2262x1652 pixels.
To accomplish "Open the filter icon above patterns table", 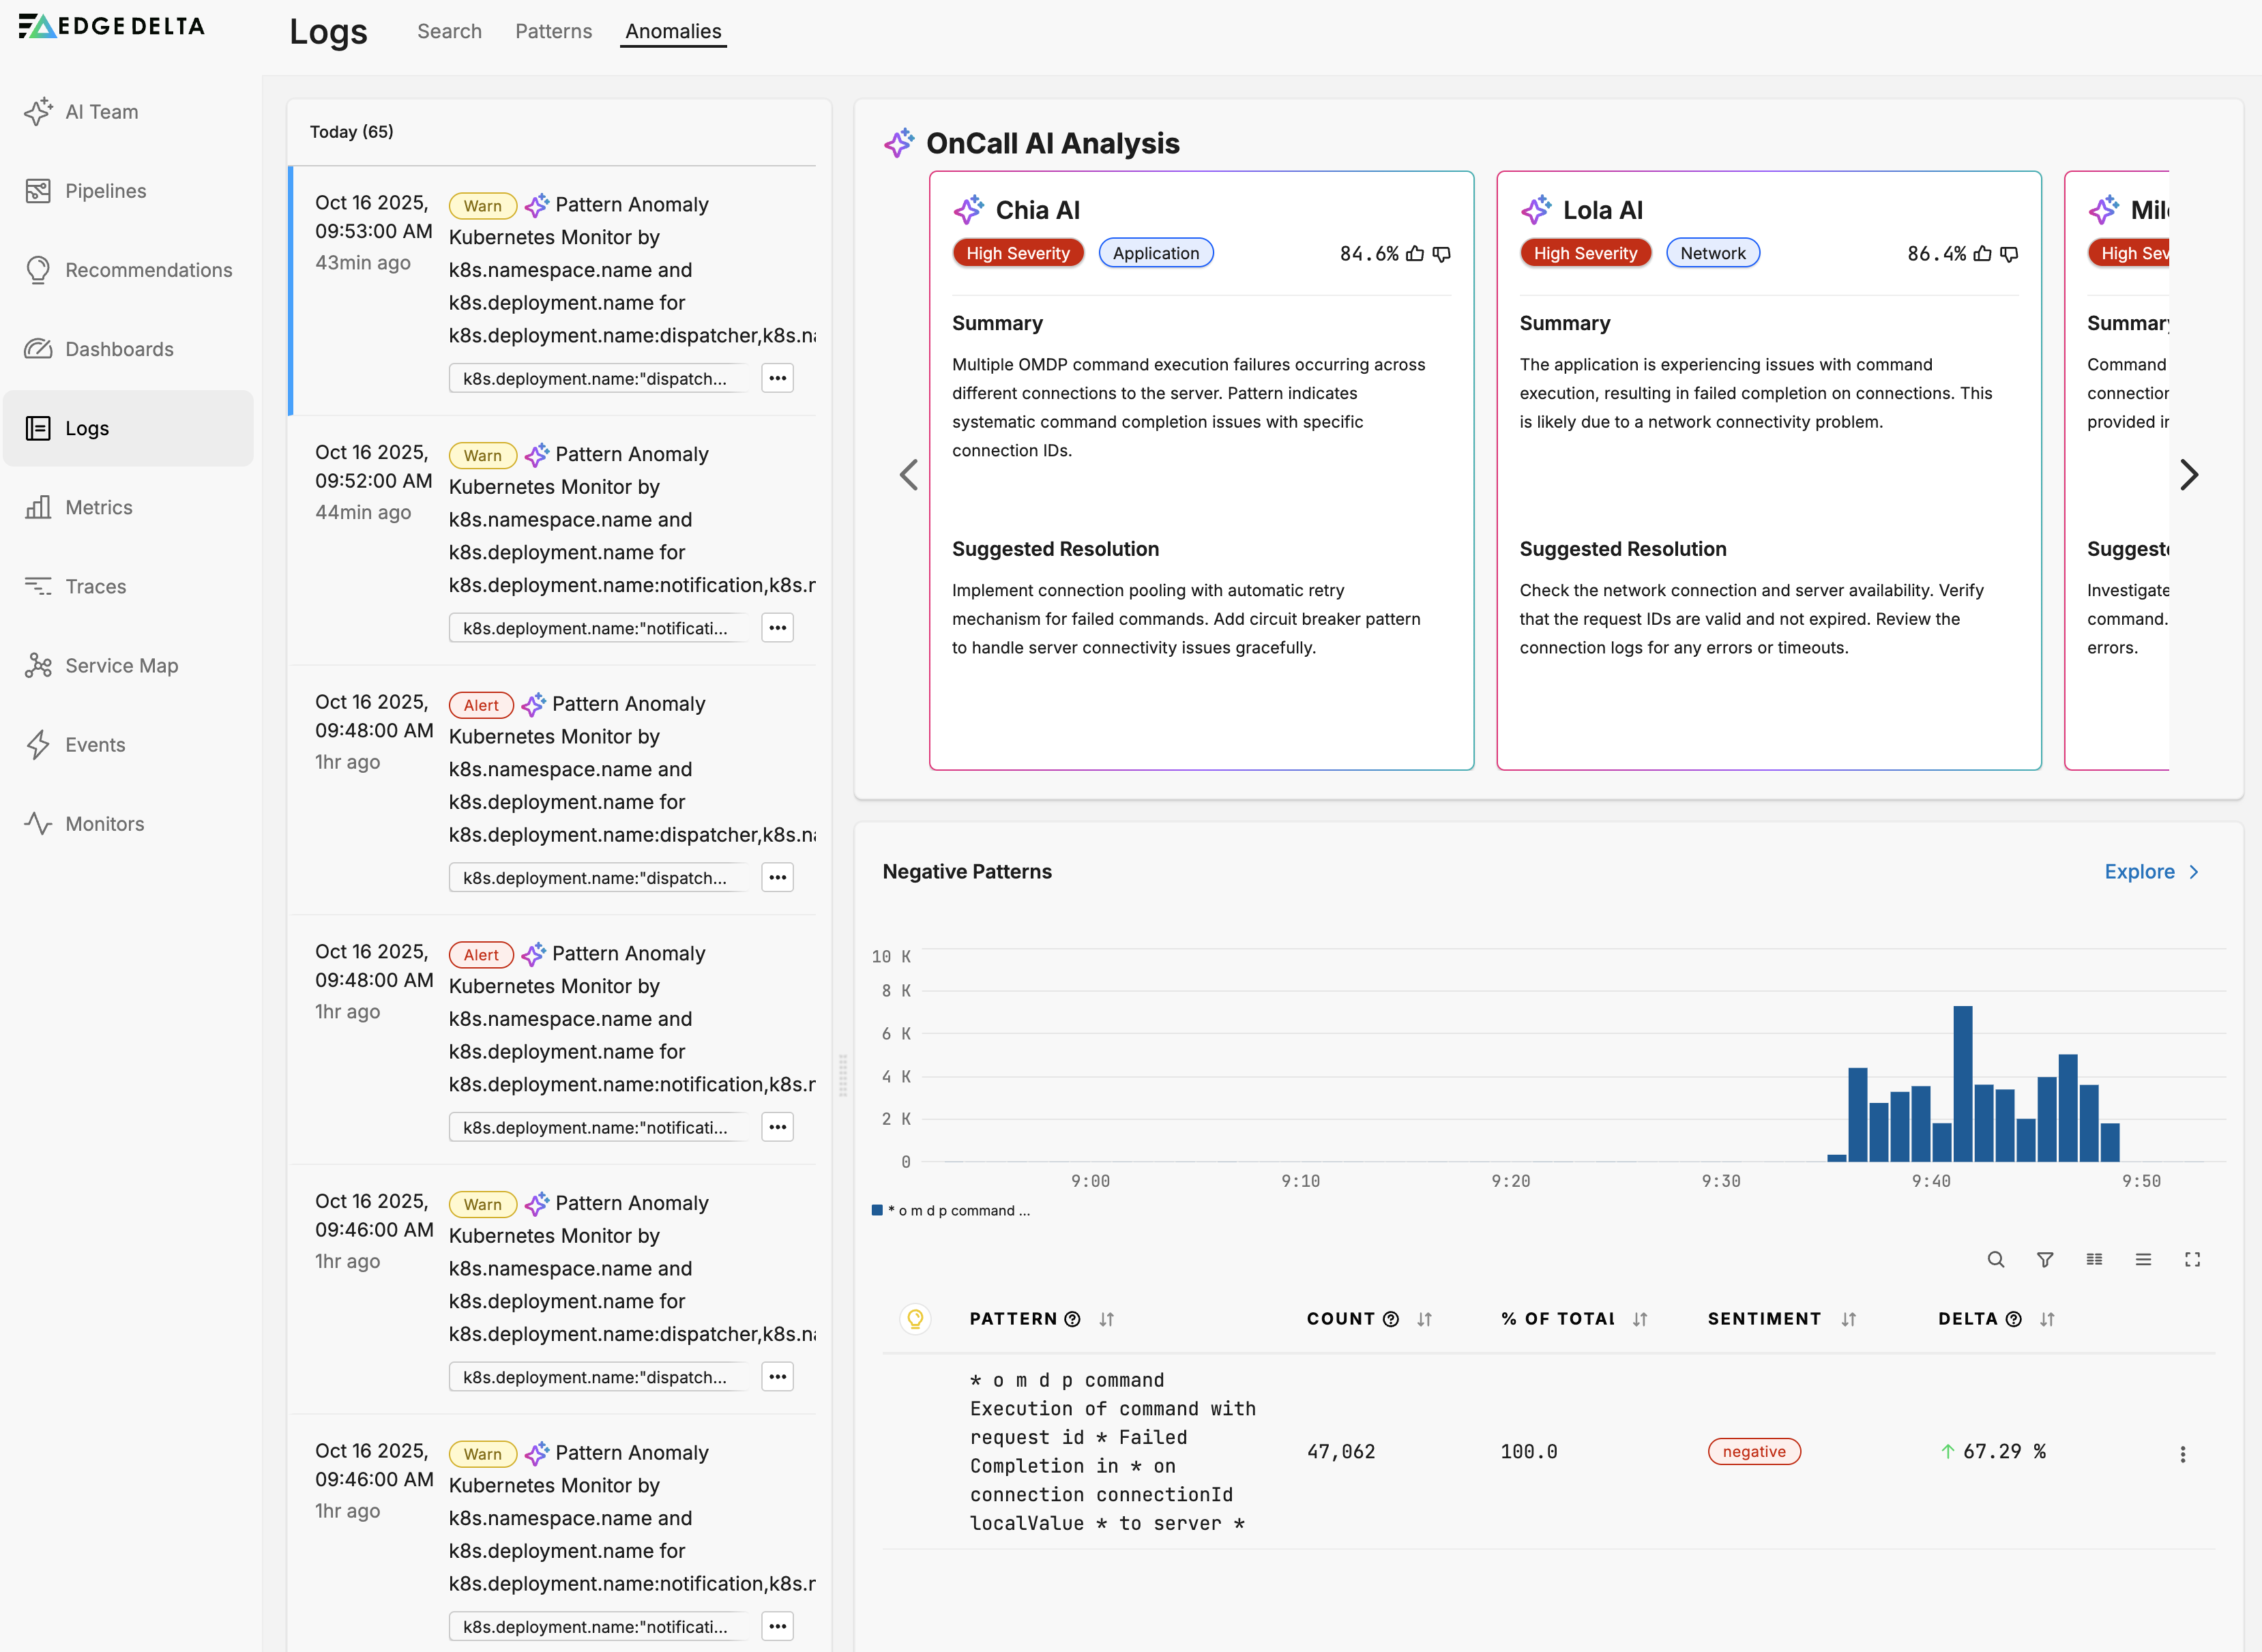I will pos(2045,1260).
